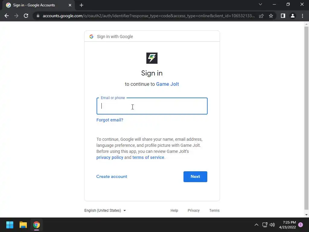Screen dimensions: 309x232
Task: Click the scrollbar down arrow
Action: coord(306,215)
